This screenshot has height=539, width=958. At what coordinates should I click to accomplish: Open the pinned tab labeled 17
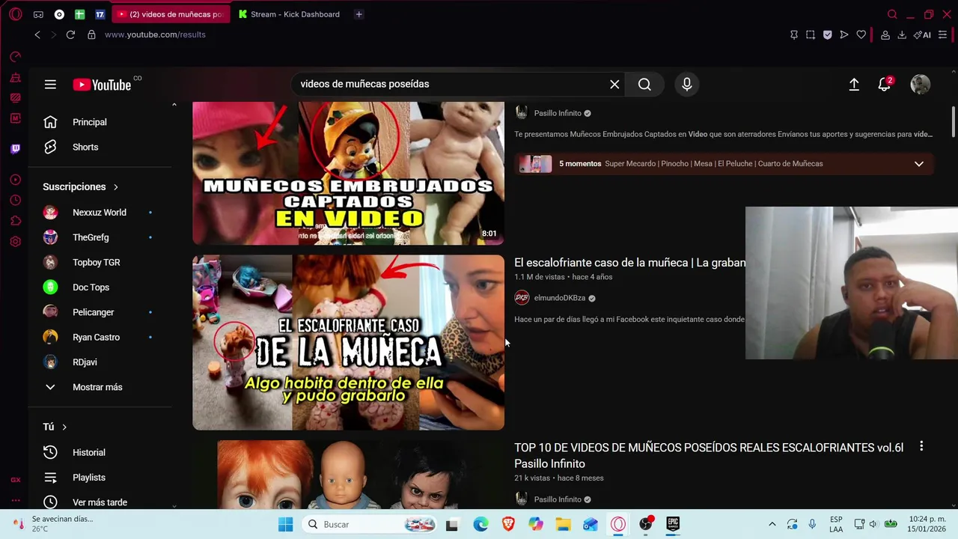pyautogui.click(x=100, y=14)
